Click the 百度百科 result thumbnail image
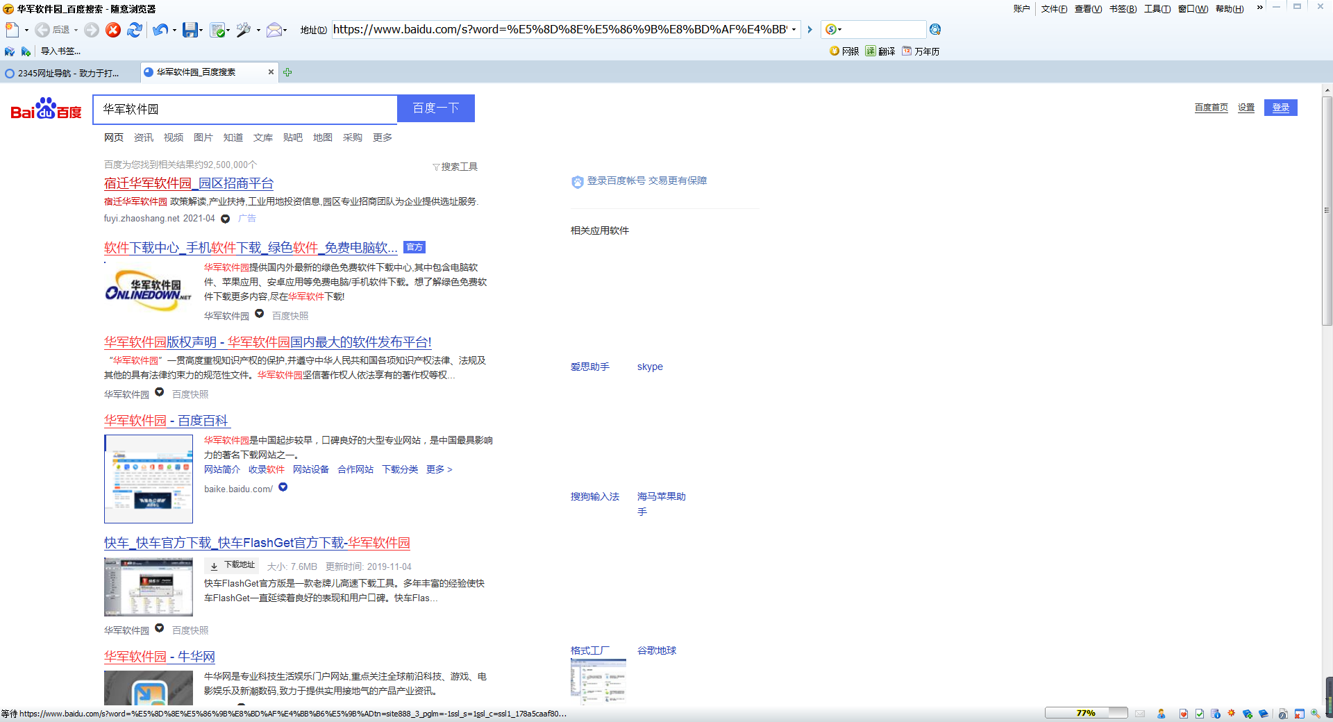 click(149, 479)
